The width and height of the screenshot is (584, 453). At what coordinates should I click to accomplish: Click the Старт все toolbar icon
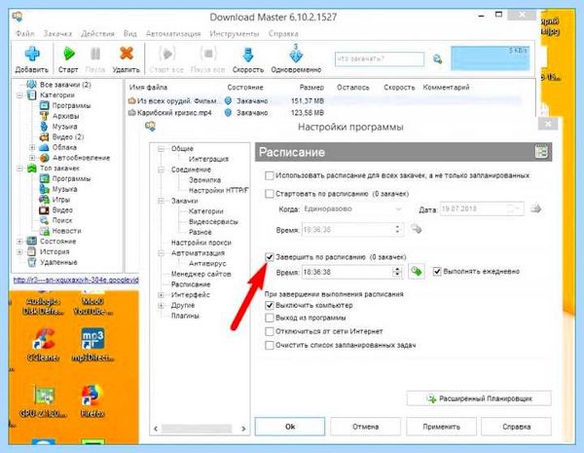166,54
